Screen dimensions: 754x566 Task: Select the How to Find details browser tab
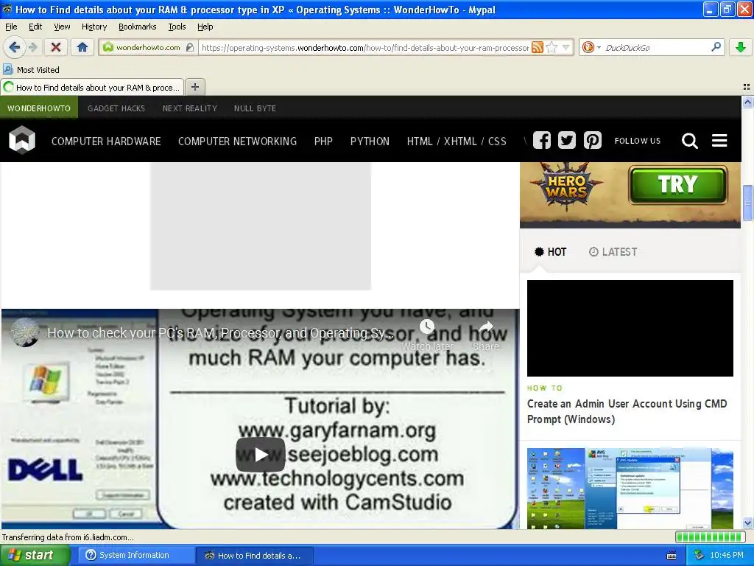92,87
